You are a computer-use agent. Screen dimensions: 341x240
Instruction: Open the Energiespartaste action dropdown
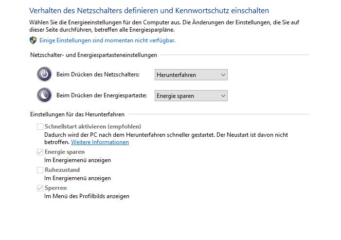(191, 96)
